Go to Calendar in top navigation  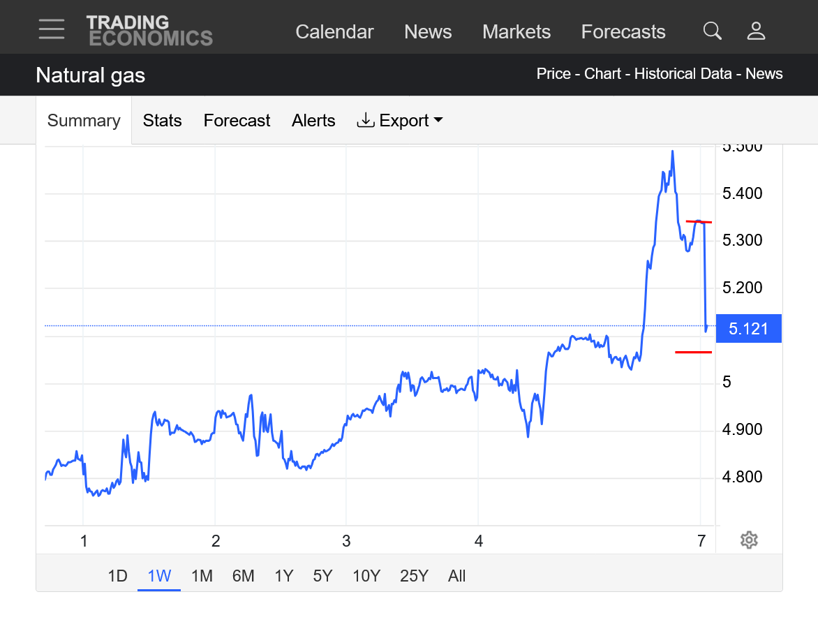(334, 32)
